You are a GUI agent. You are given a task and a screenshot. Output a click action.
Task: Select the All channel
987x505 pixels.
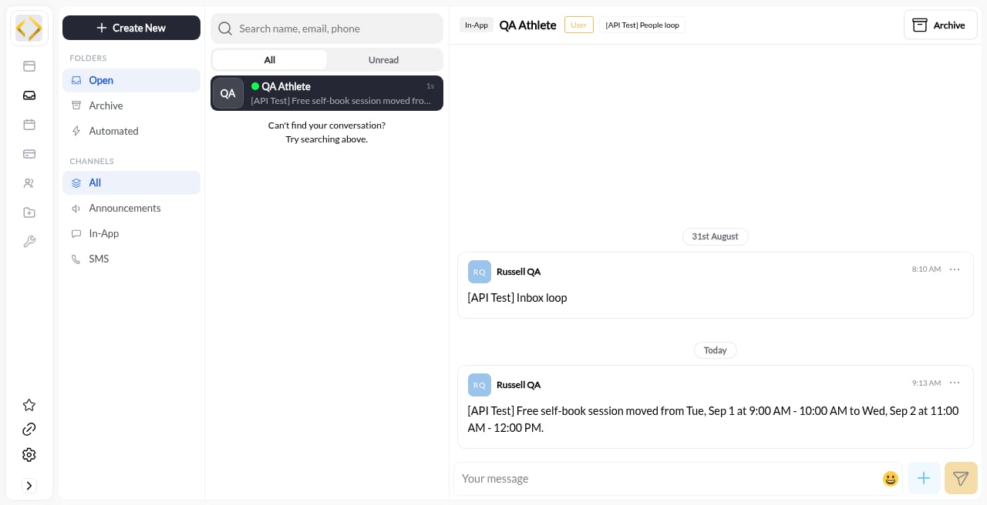coord(131,182)
